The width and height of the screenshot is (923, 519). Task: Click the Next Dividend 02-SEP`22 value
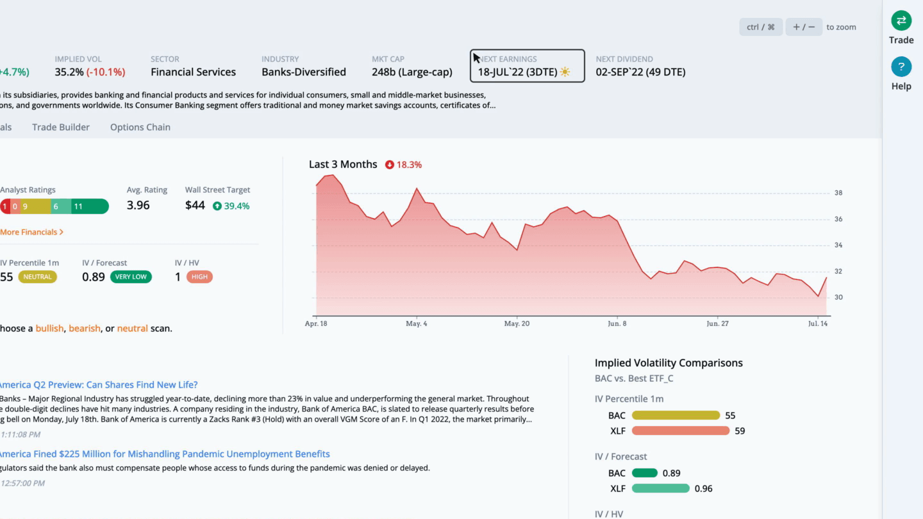[640, 72]
